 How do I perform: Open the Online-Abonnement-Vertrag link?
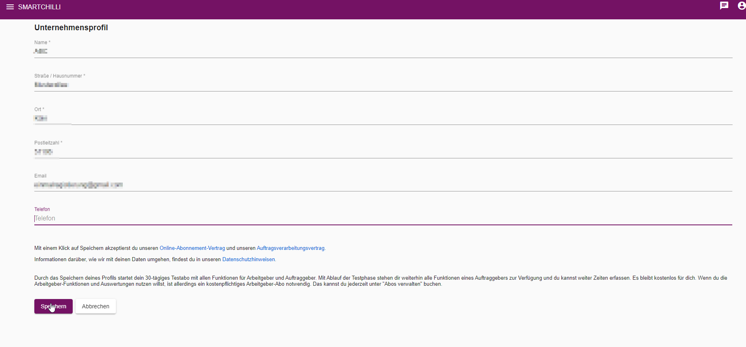pyautogui.click(x=192, y=248)
